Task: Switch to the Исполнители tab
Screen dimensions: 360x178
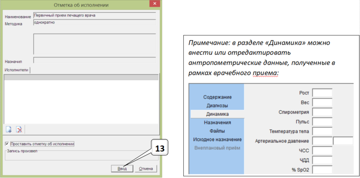Action: (x=17, y=70)
